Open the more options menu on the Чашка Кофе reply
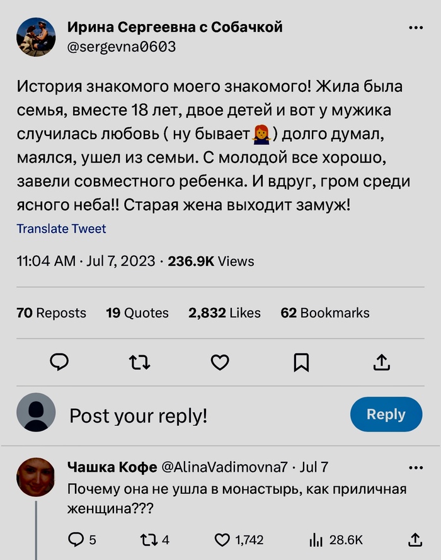 point(416,467)
